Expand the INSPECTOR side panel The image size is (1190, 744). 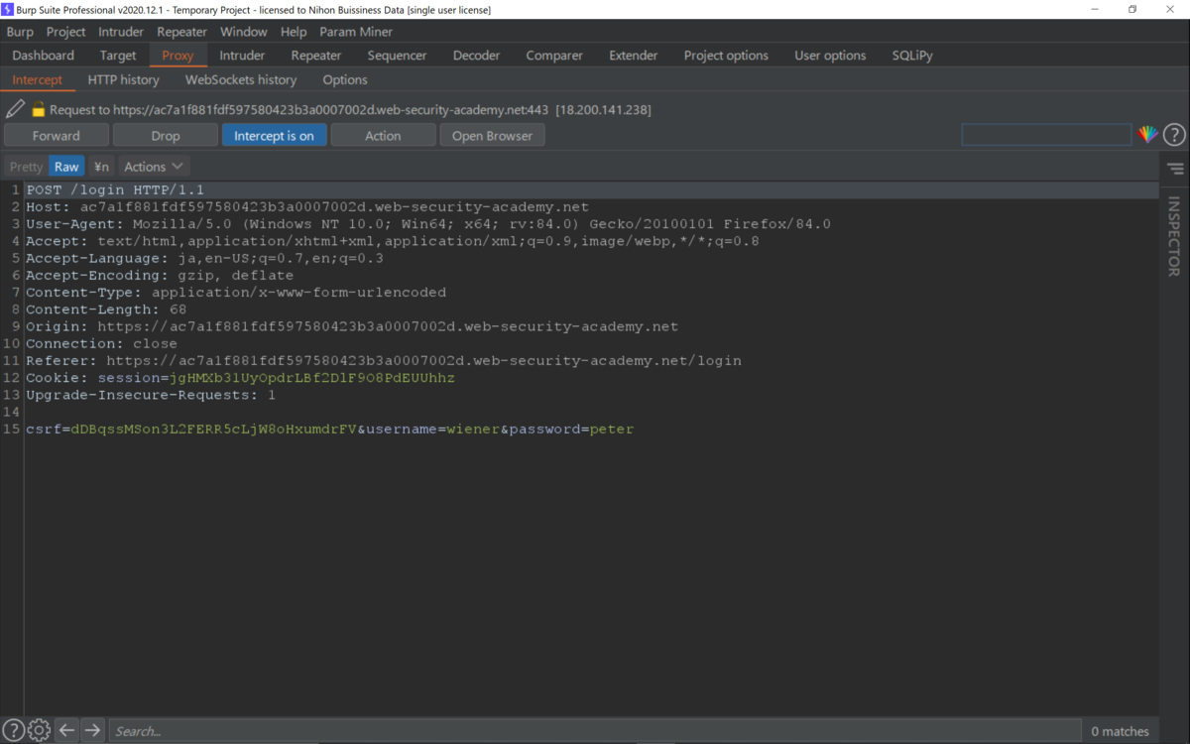(x=1174, y=236)
